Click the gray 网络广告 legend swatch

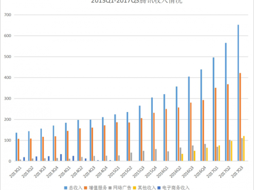[x=110, y=188]
